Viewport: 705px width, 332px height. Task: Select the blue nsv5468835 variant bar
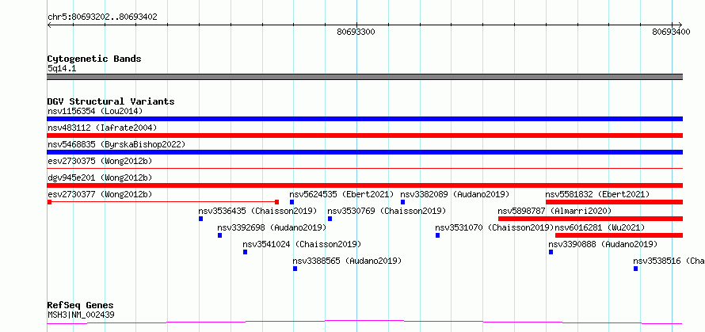[364, 152]
